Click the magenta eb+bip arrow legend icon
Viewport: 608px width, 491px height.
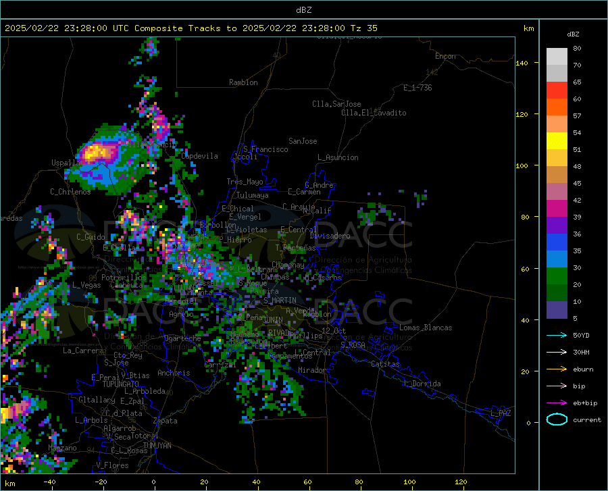point(557,403)
